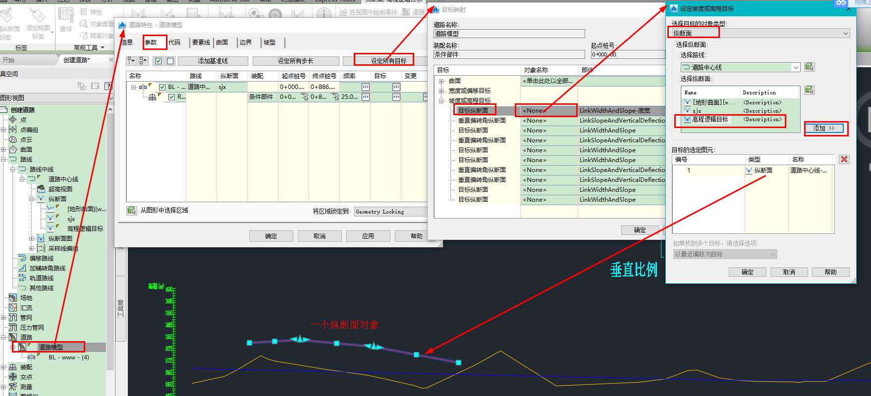The width and height of the screenshot is (871, 396).
Task: Click 取消 in 设定坡度或高程目标 dialog
Action: (x=789, y=272)
